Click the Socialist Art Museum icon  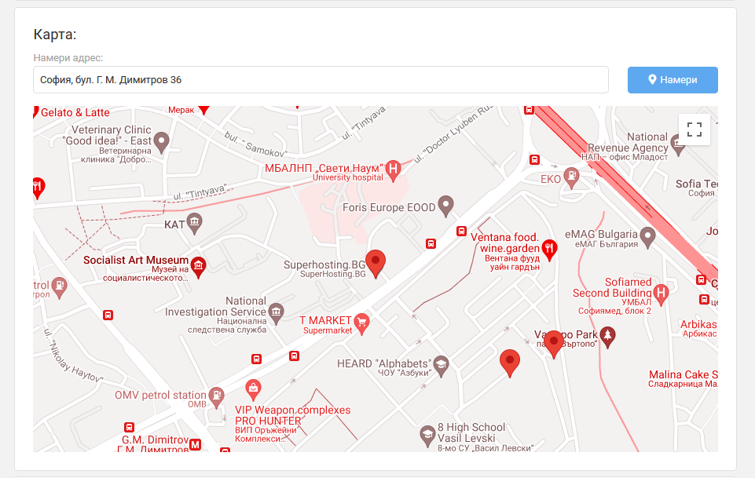pyautogui.click(x=198, y=267)
